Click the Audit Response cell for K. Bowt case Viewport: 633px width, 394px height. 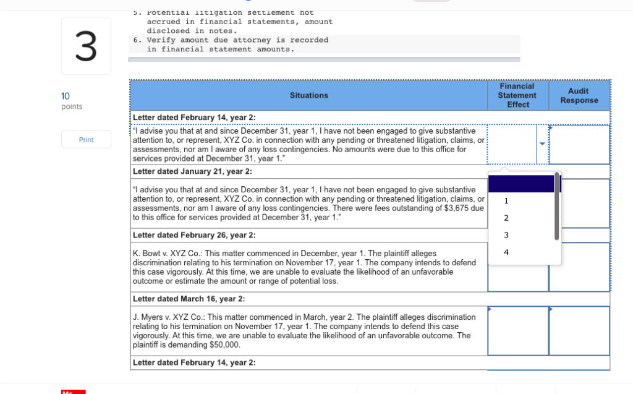tap(579, 267)
